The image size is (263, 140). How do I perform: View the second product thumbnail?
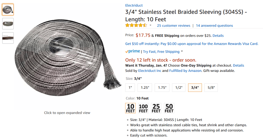coord(8,24)
